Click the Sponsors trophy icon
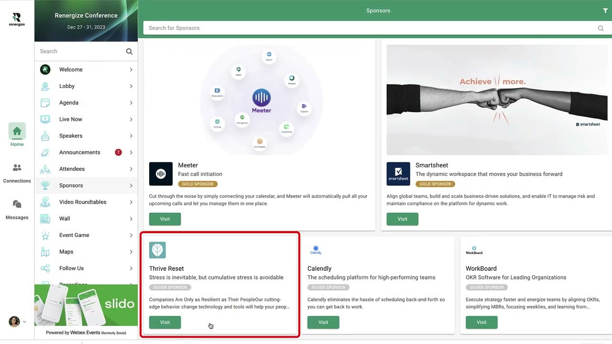Viewport: 612px width, 344px height. tap(45, 185)
